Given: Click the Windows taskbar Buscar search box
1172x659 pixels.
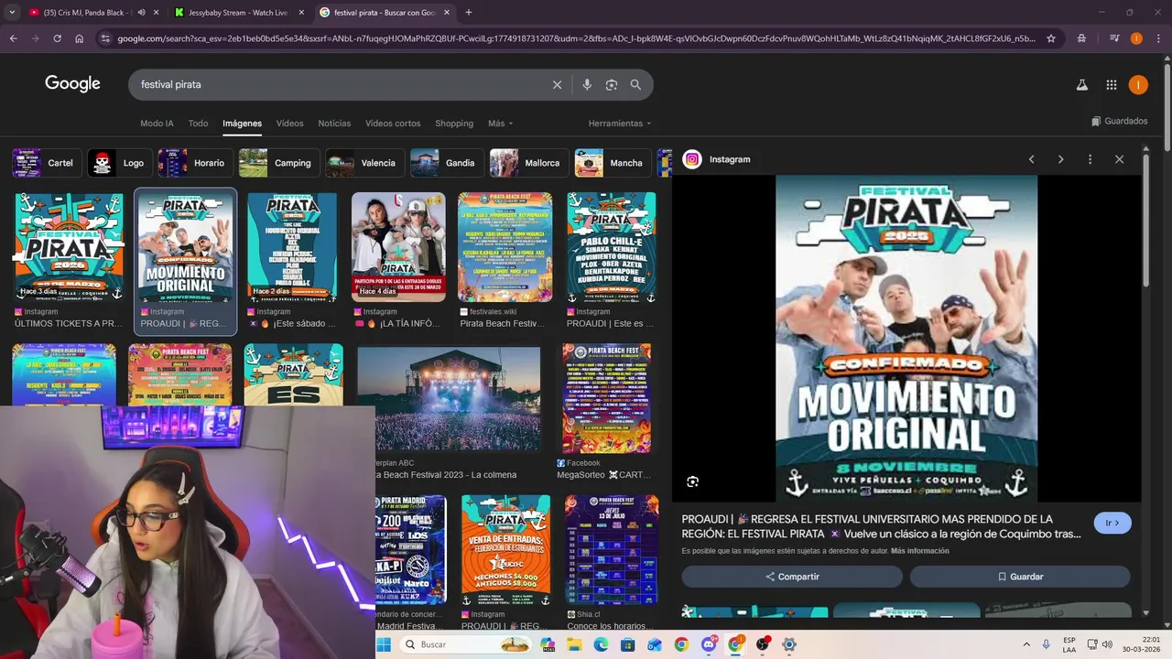Looking at the screenshot, I should (x=467, y=644).
